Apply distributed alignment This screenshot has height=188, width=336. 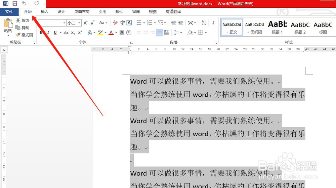coord(167,33)
